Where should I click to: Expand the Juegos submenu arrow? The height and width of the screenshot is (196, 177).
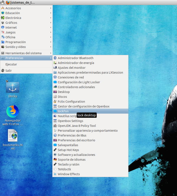coord(51,32)
